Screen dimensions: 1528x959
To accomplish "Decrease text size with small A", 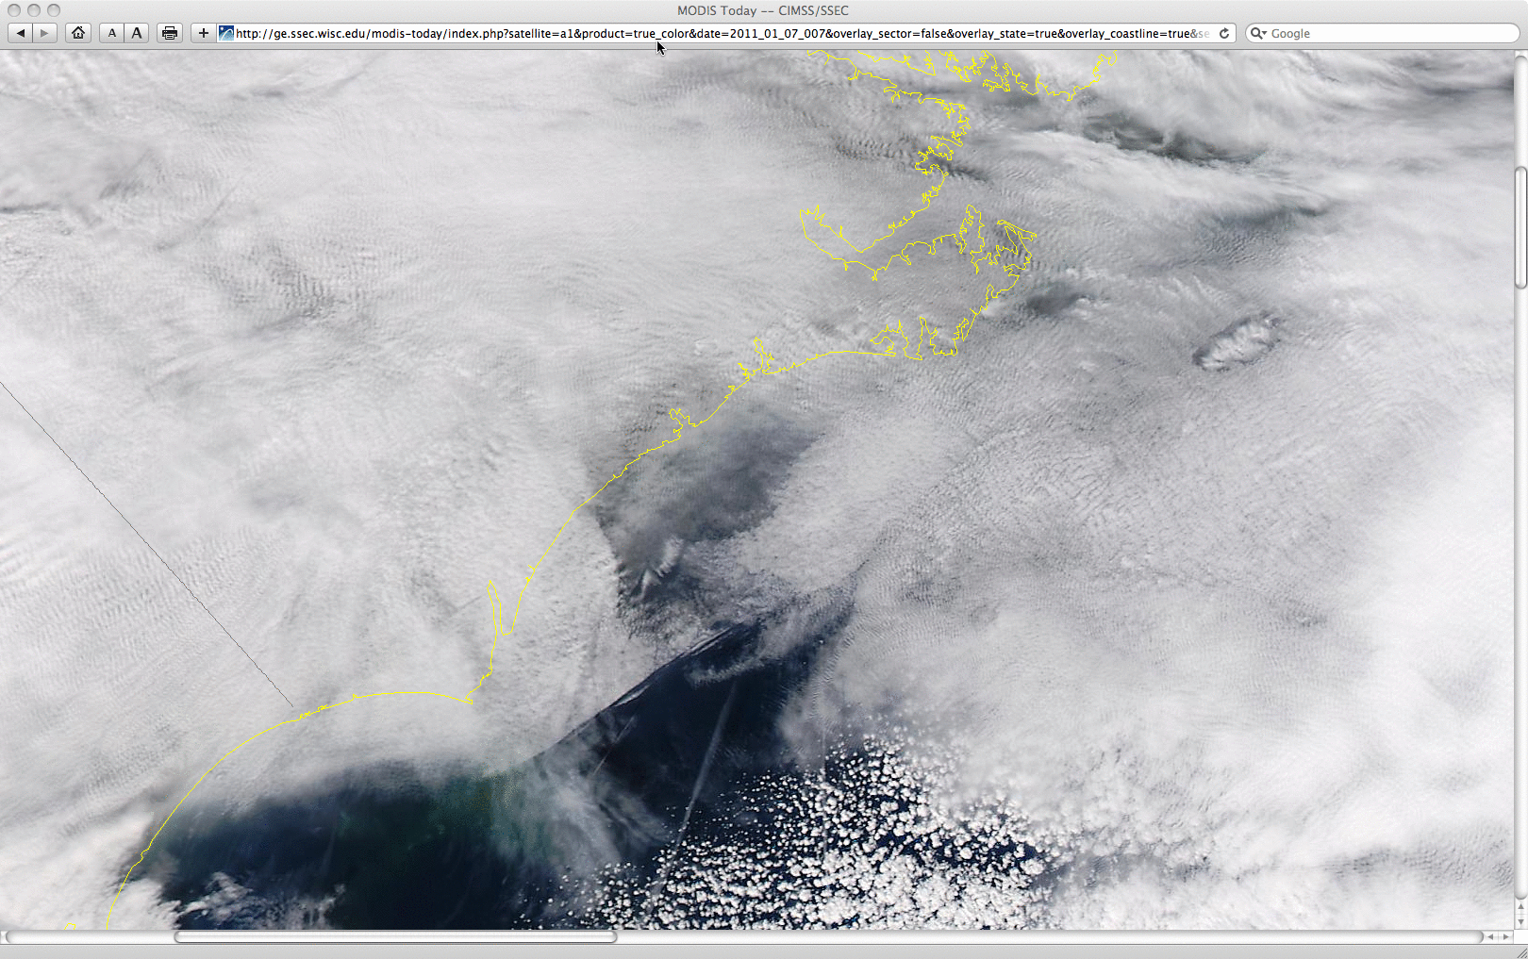I will tap(112, 33).
